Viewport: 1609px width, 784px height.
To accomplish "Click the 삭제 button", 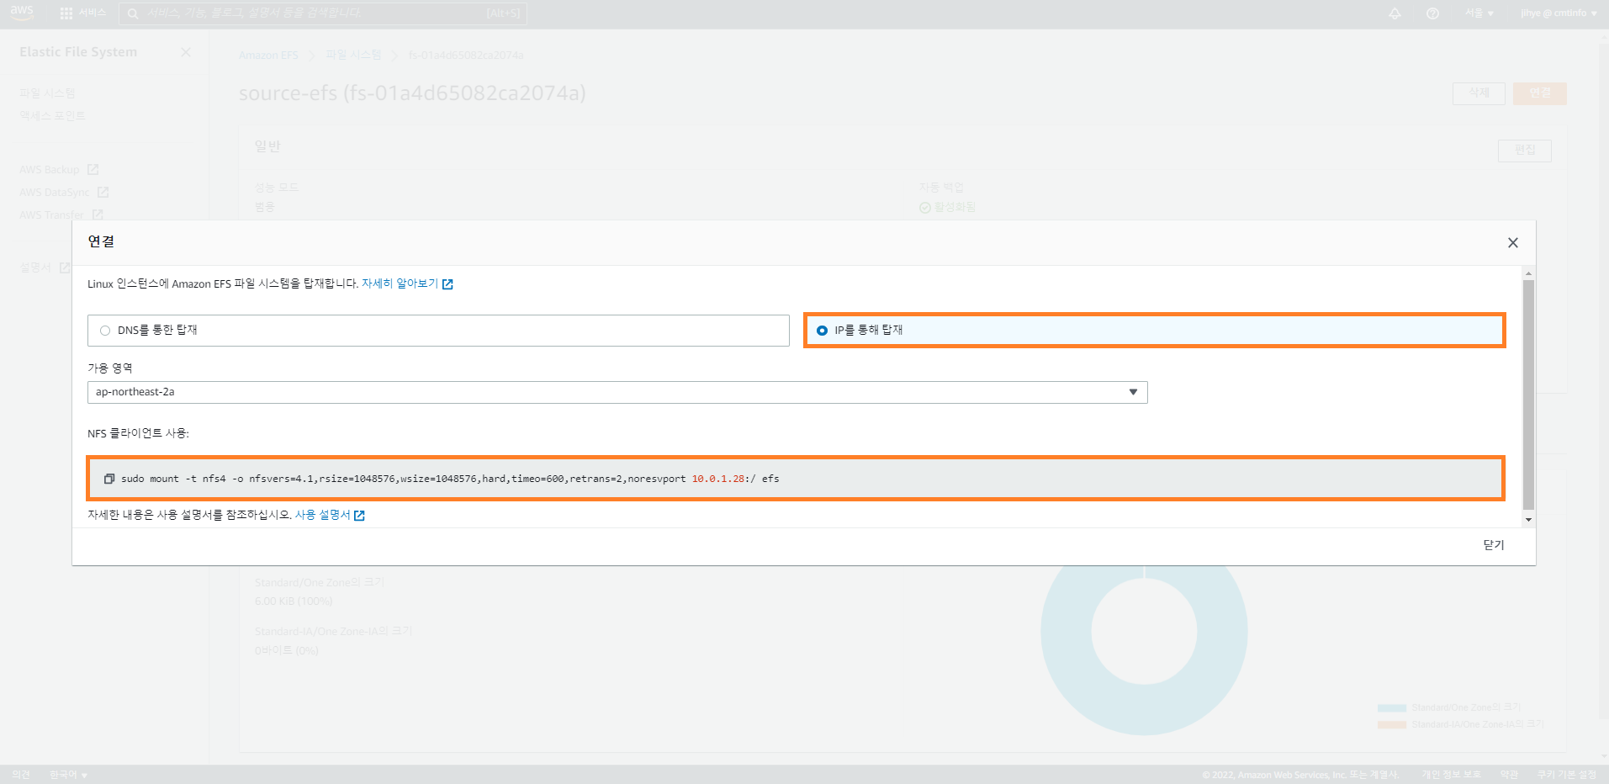I will click(1479, 93).
